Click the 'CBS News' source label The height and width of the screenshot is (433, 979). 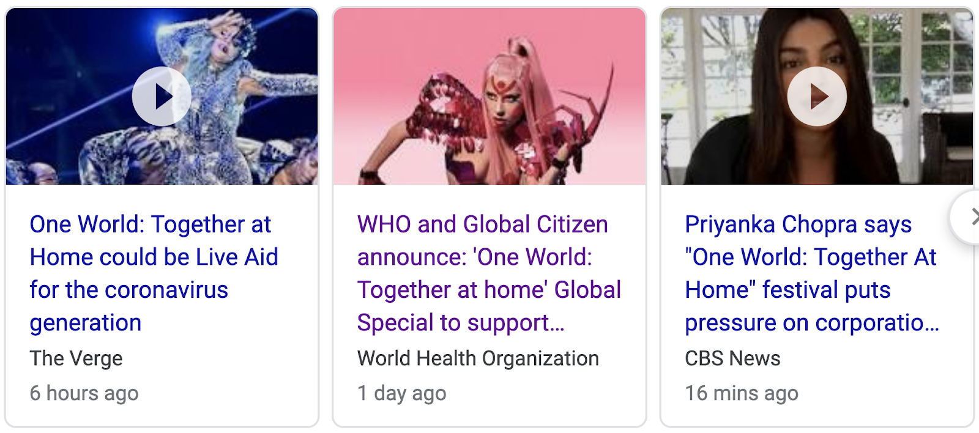[x=732, y=358]
